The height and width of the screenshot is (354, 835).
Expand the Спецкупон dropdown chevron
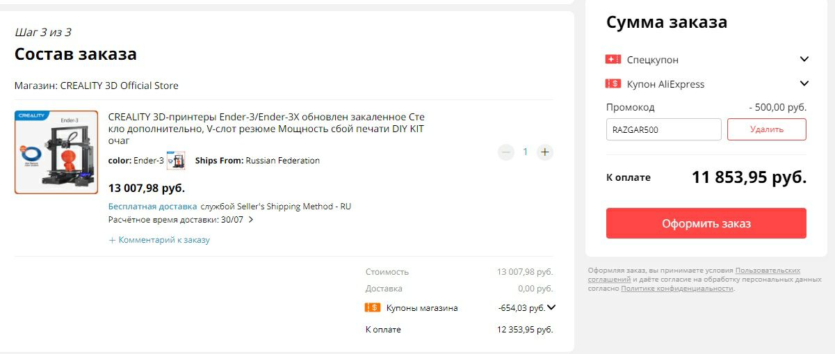tap(804, 59)
